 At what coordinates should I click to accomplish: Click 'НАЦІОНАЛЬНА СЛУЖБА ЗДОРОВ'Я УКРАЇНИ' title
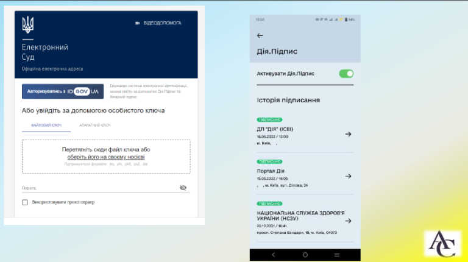300,216
